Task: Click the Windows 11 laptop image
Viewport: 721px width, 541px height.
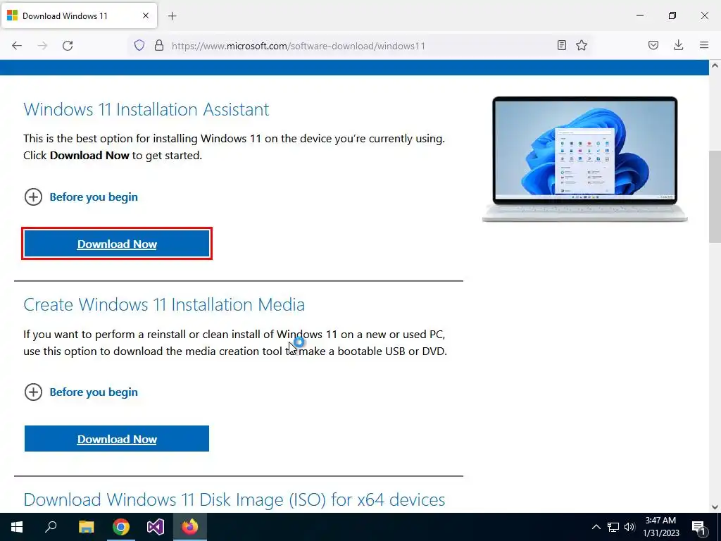Action: tap(585, 159)
